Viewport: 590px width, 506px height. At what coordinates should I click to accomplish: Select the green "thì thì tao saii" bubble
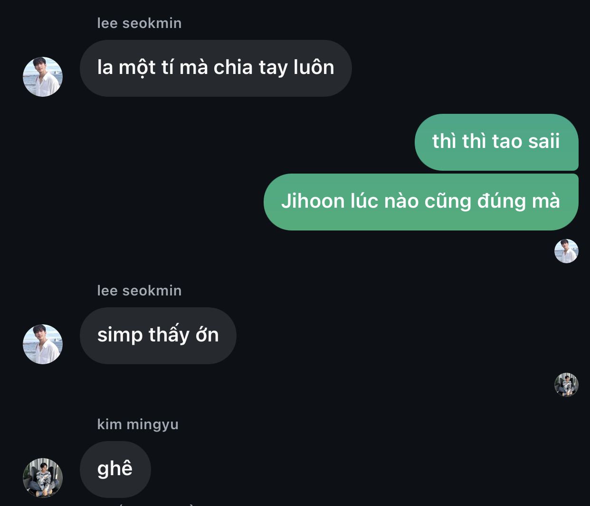tap(496, 142)
